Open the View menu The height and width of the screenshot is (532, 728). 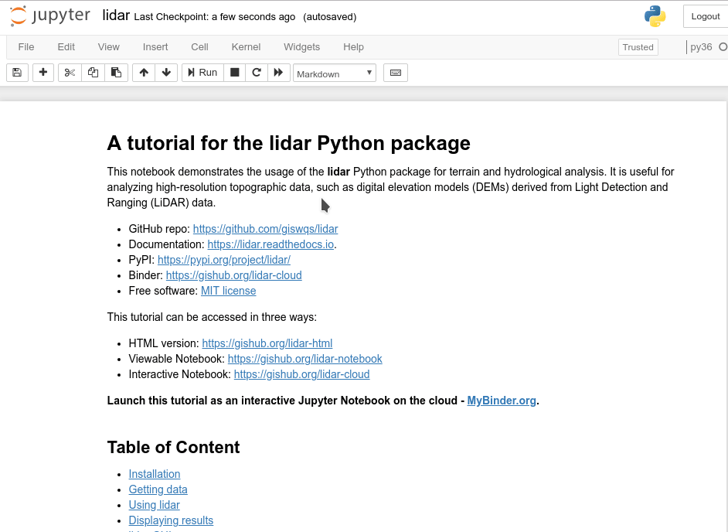[109, 47]
